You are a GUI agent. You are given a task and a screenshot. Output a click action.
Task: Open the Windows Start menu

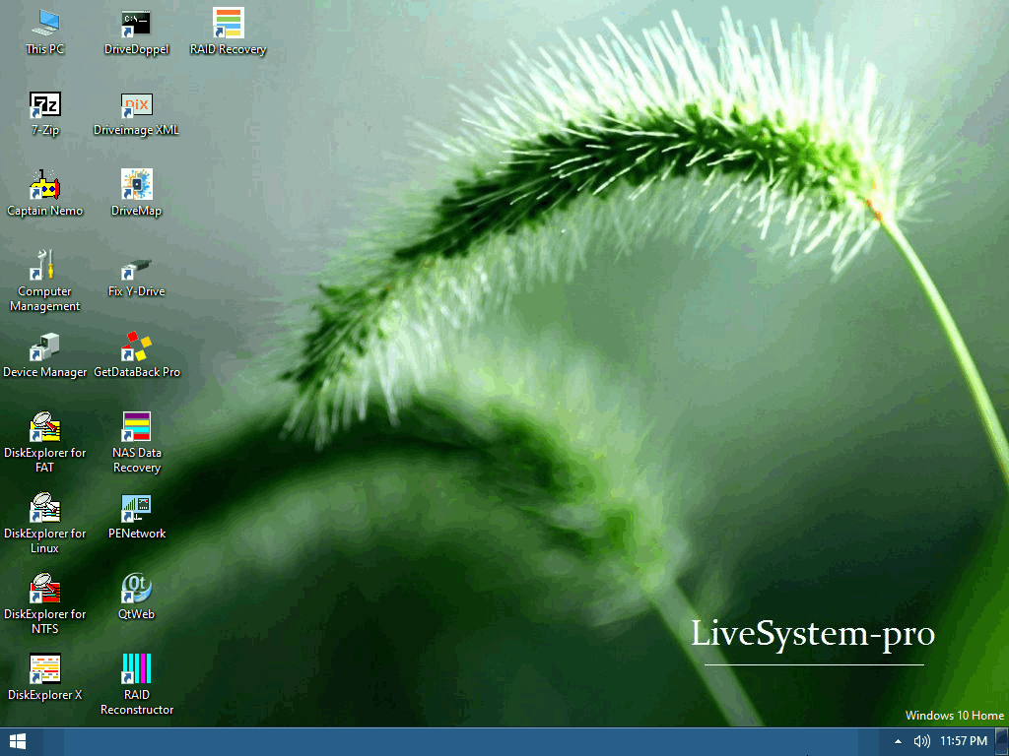17,741
